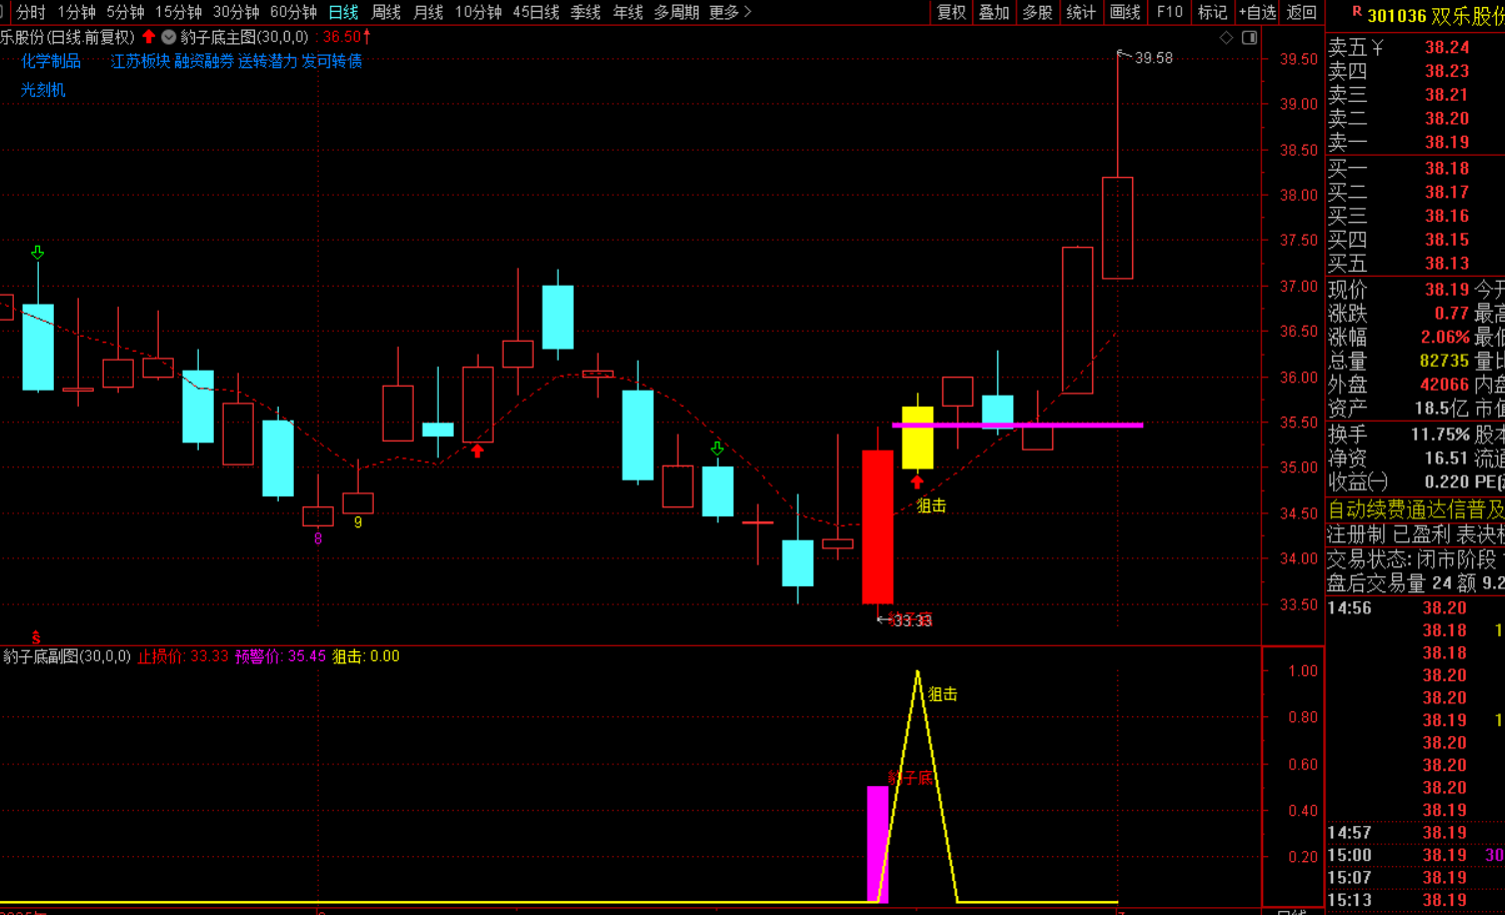The image size is (1505, 915).
Task: Click the red buy arrow under yellow candle
Action: pyautogui.click(x=916, y=482)
